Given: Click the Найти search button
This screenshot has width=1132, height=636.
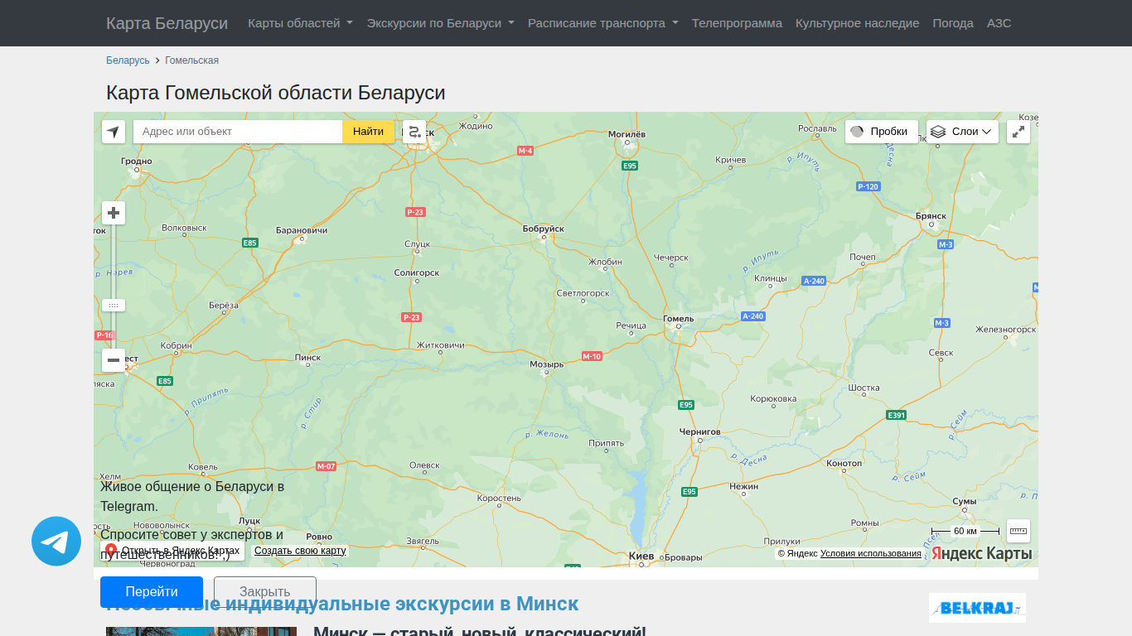Looking at the screenshot, I should tap(368, 132).
